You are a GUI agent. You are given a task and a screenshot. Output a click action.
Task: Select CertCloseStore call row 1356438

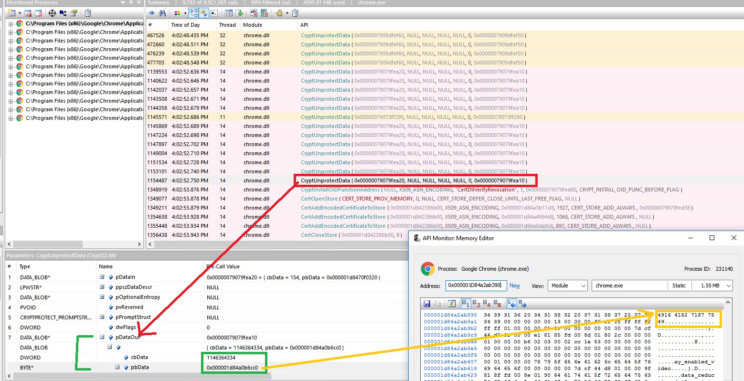(x=277, y=235)
